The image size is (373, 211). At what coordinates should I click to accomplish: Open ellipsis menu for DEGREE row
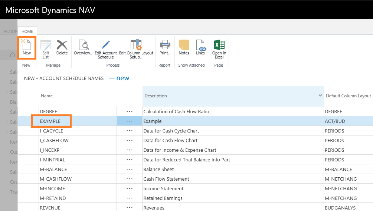pyautogui.click(x=130, y=111)
